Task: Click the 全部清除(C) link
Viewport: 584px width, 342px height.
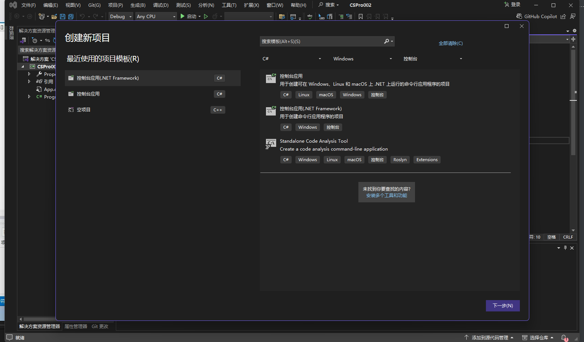Action: (450, 43)
